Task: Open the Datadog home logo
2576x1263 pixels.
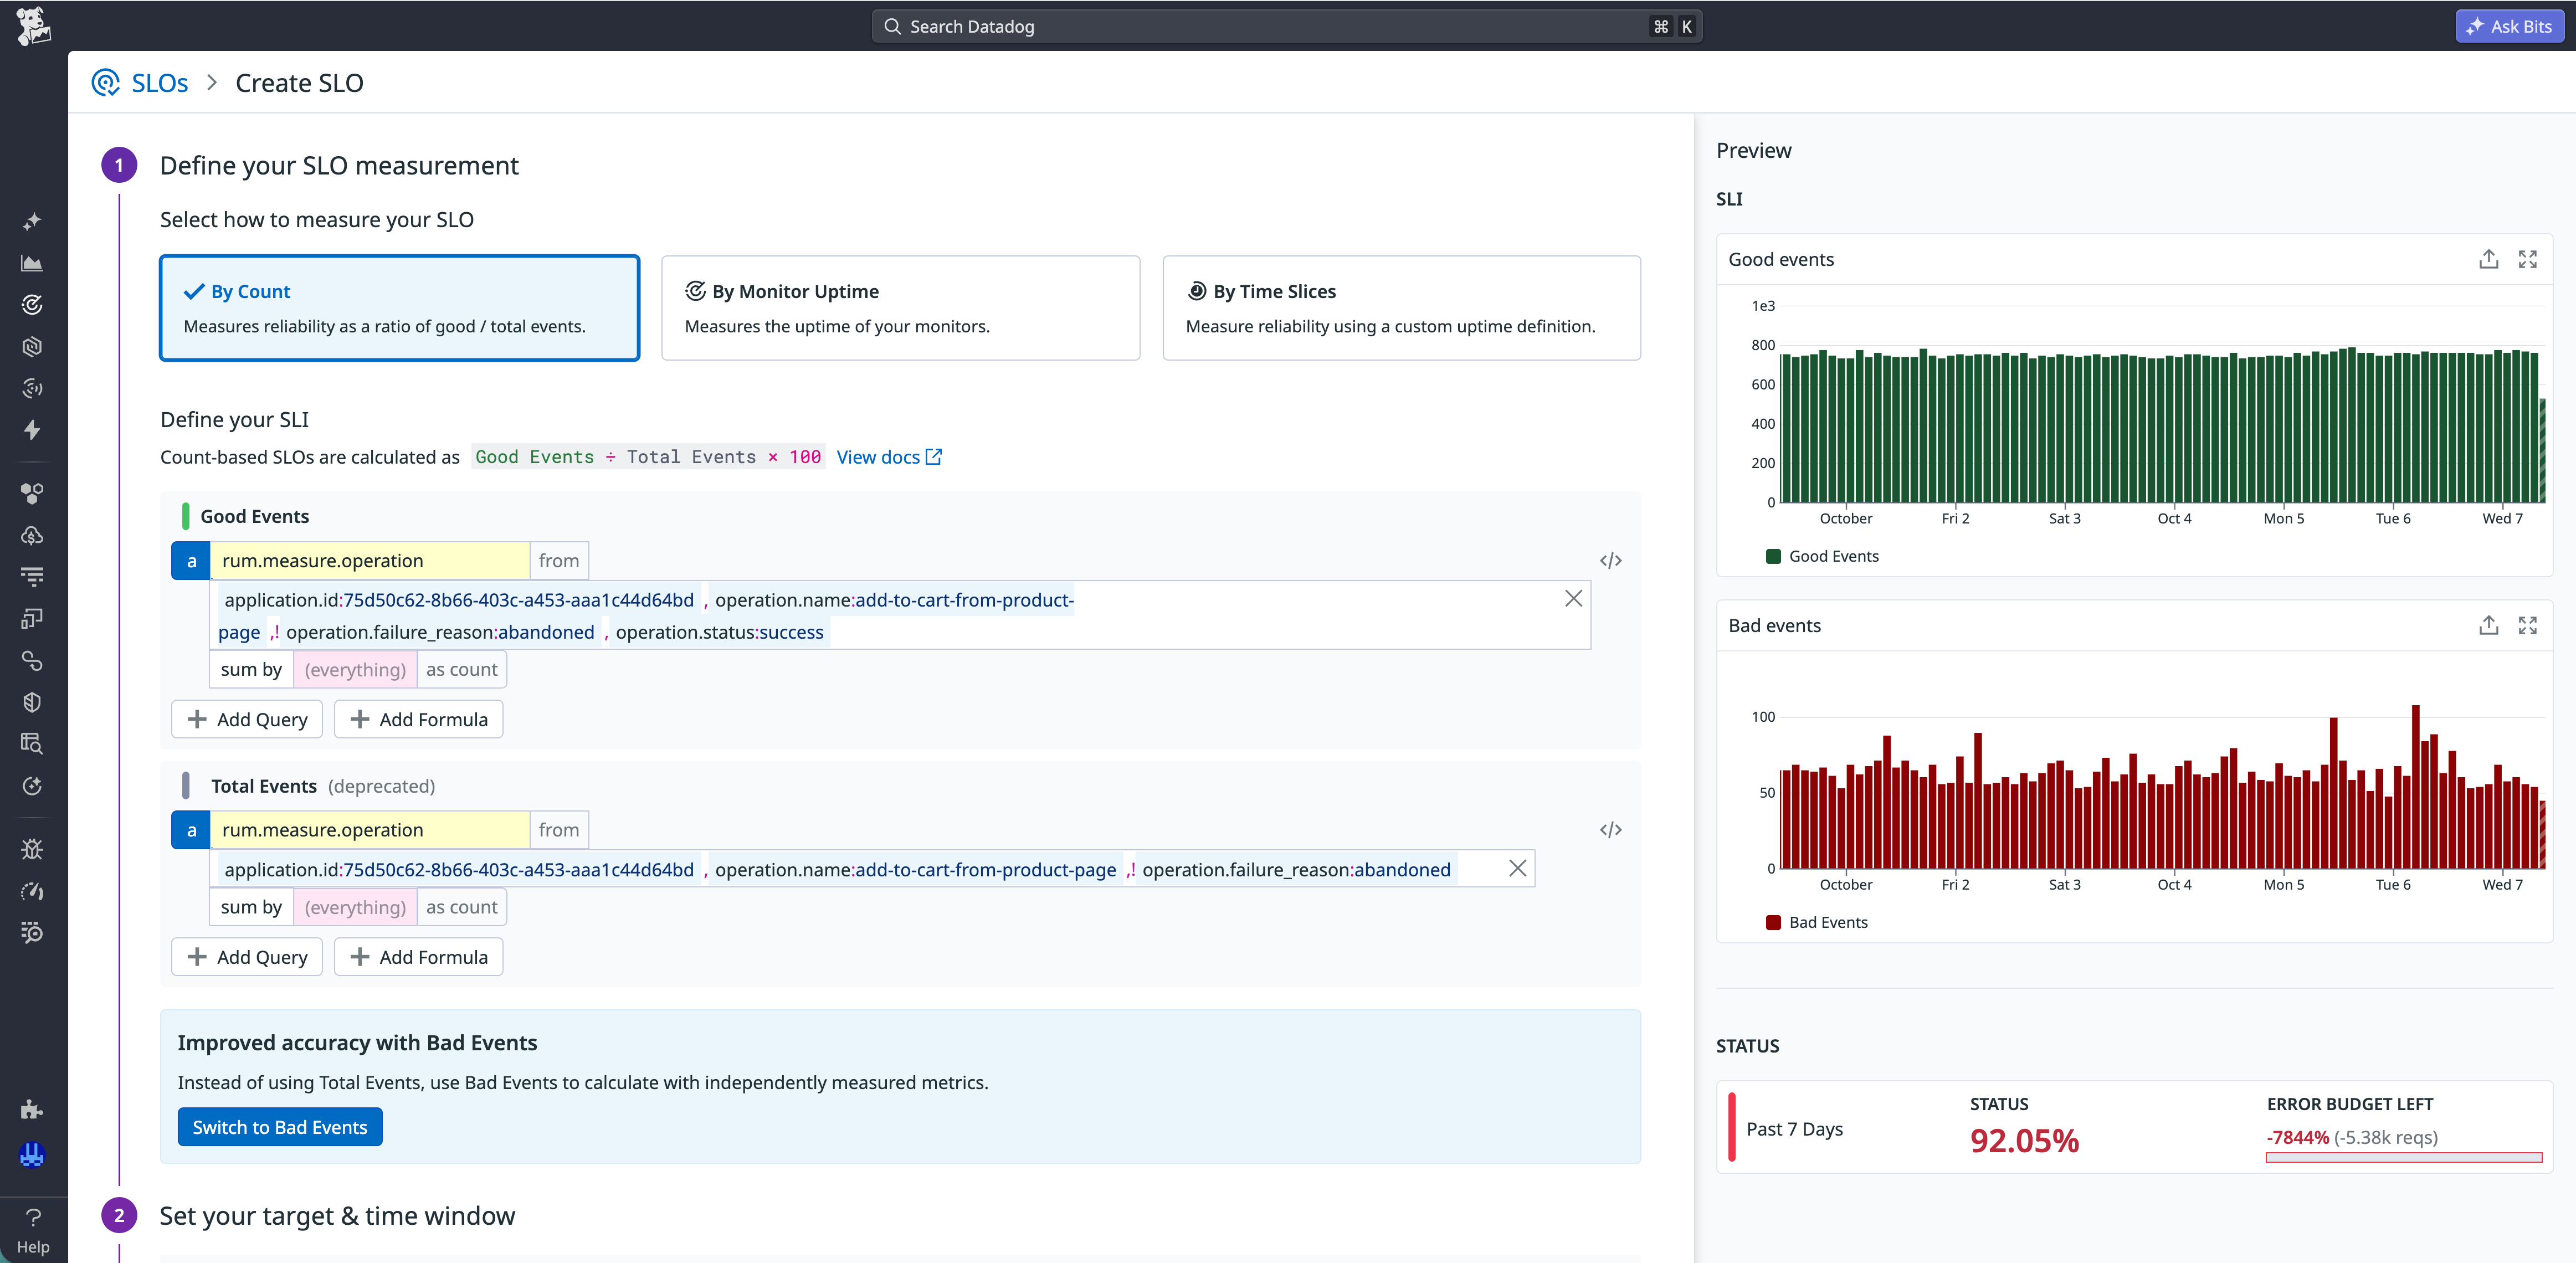Action: [x=33, y=26]
